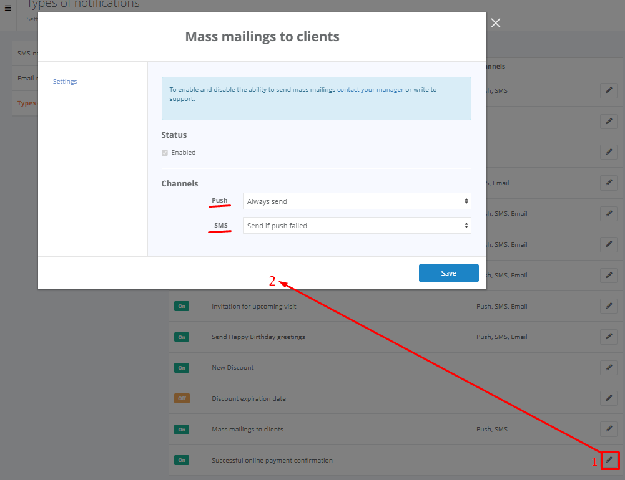The height and width of the screenshot is (480, 625).
Task: Edit Discount expiration date pencil icon
Action: click(x=609, y=398)
